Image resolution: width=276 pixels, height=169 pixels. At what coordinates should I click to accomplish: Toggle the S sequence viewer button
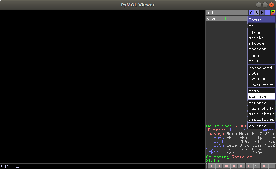[257, 166]
